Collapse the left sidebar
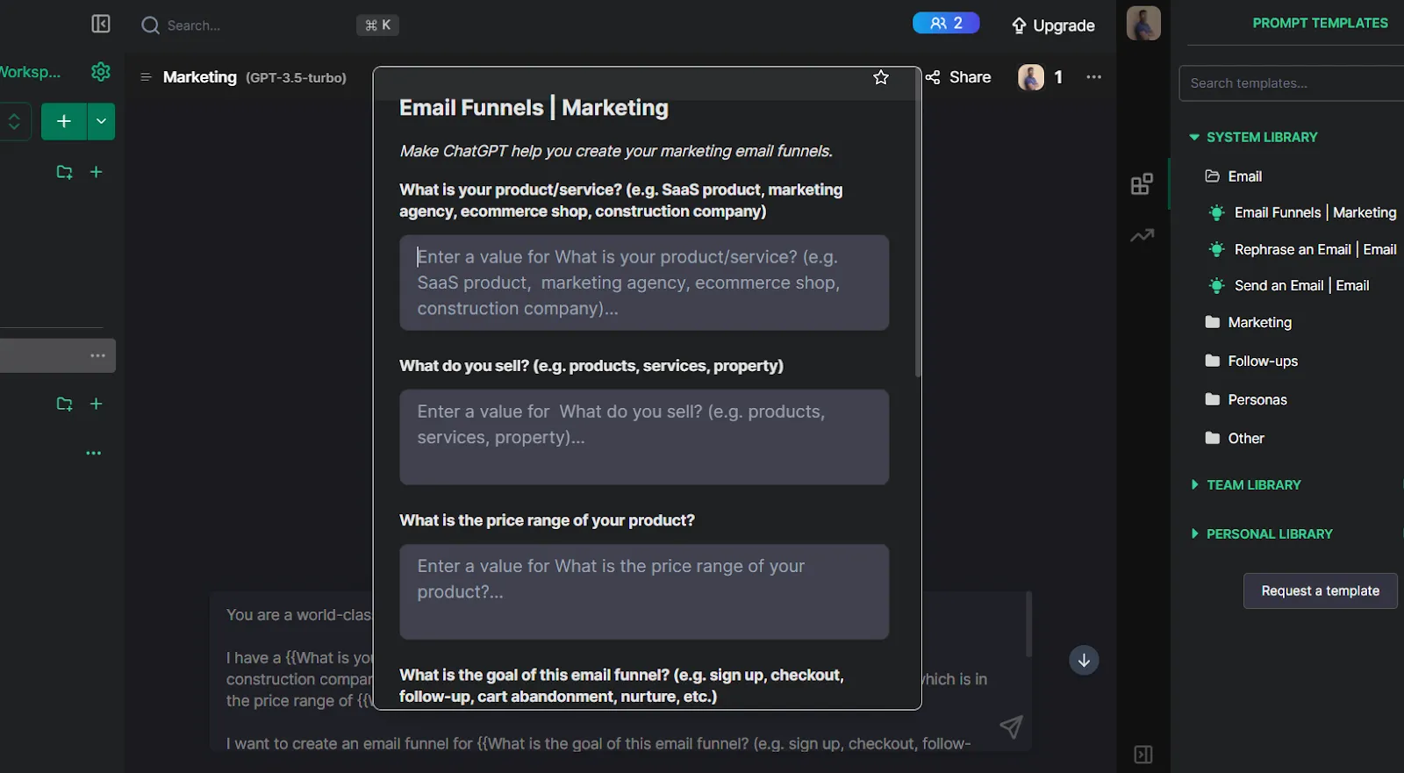 100,24
